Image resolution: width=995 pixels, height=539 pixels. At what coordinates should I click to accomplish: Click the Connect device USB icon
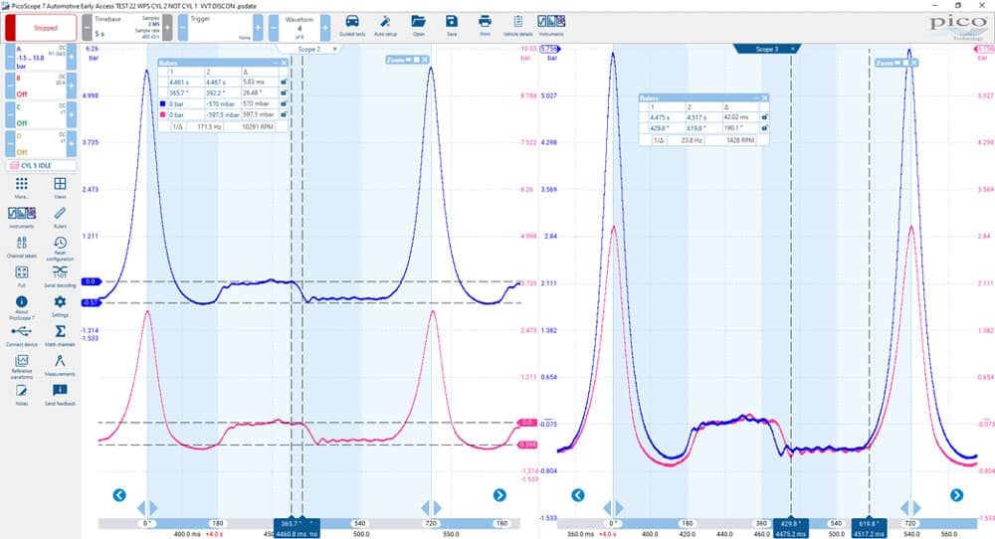[22, 335]
